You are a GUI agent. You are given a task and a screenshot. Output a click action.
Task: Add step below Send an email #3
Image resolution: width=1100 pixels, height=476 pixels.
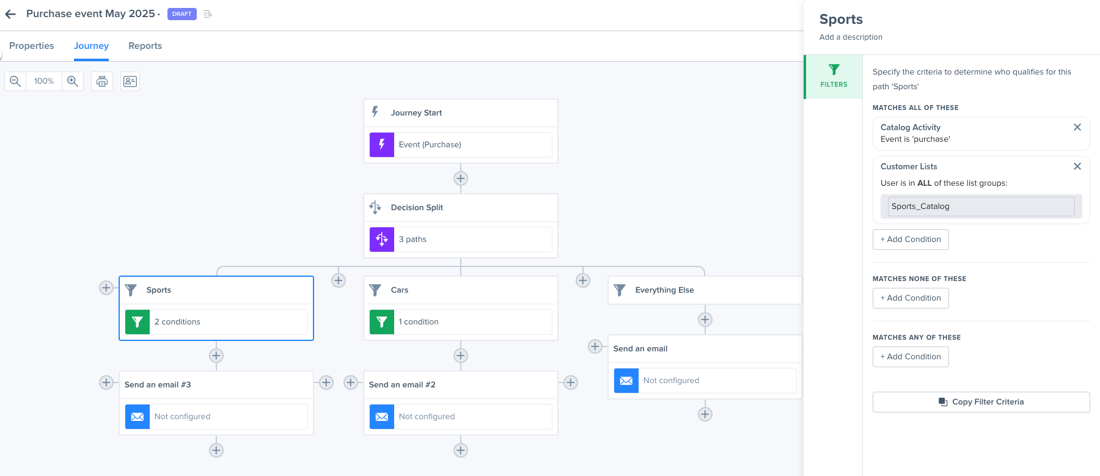tap(216, 450)
